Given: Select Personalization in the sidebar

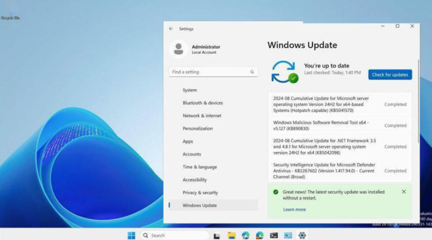Looking at the screenshot, I should (x=213, y=129).
